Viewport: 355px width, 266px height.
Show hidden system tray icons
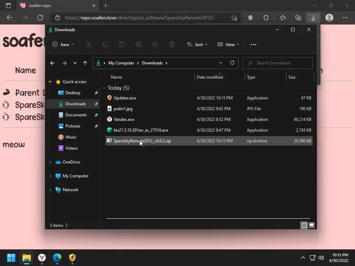coord(303,258)
